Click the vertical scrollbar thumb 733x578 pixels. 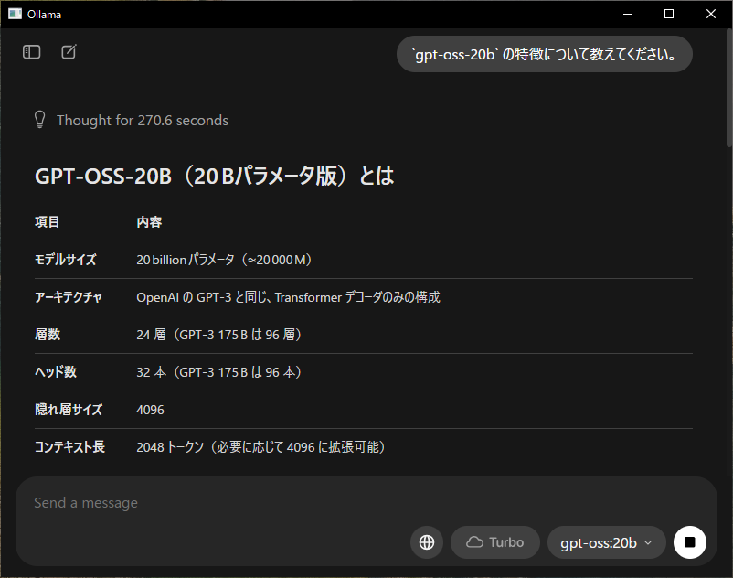tap(728, 89)
